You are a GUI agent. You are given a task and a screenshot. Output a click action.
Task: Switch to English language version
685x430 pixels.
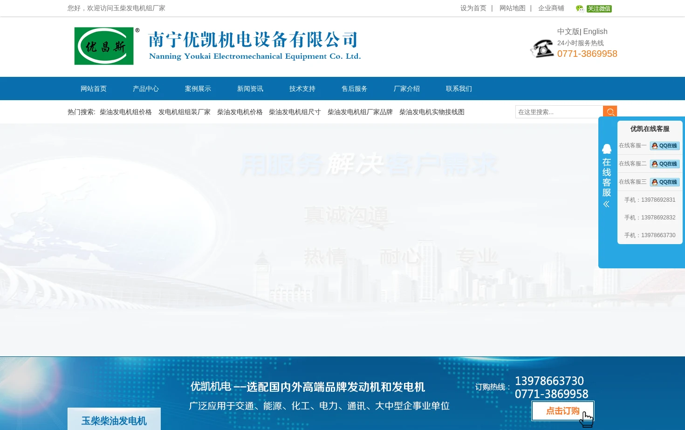point(595,32)
